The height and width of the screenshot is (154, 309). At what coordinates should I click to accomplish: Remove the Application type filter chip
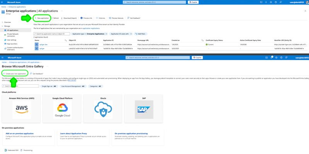[107, 34]
